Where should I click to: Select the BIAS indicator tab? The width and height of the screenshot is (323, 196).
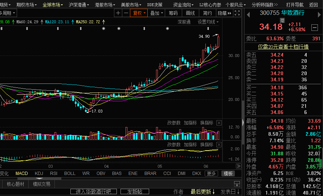(117, 173)
